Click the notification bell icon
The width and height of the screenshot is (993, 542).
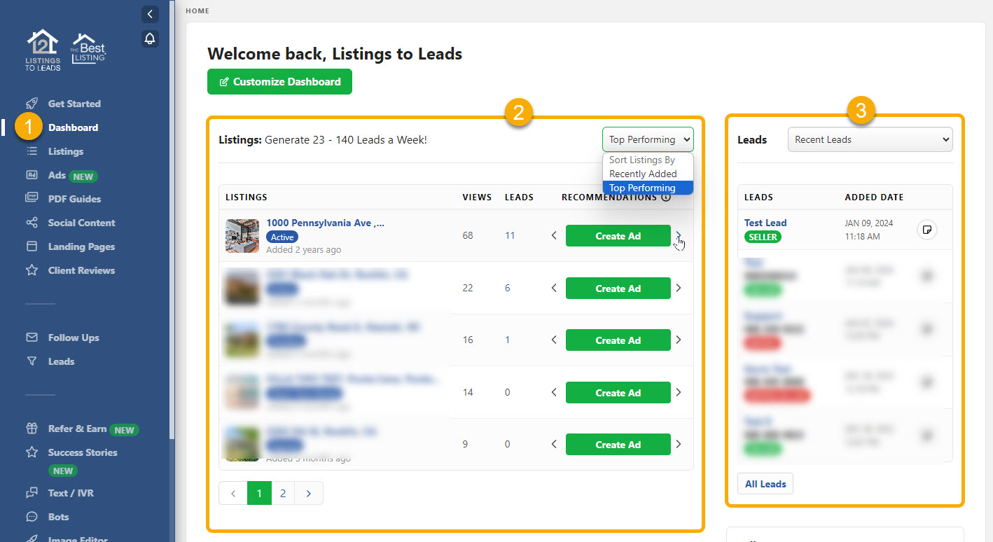(x=150, y=39)
